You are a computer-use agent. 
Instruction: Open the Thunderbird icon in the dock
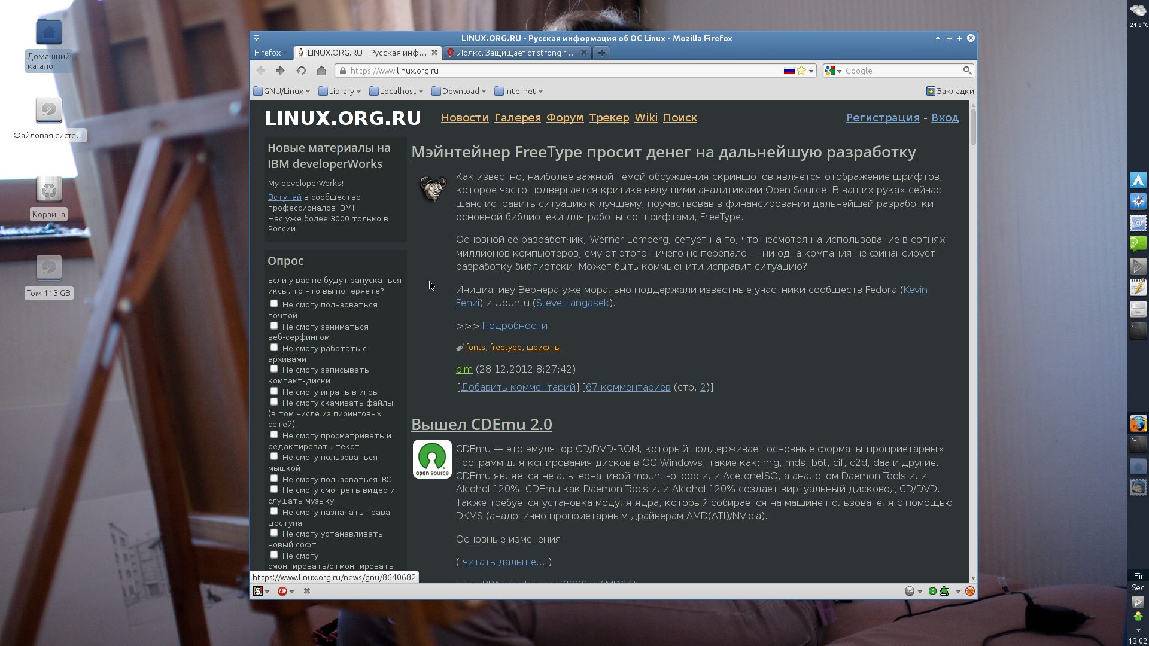tap(1138, 487)
